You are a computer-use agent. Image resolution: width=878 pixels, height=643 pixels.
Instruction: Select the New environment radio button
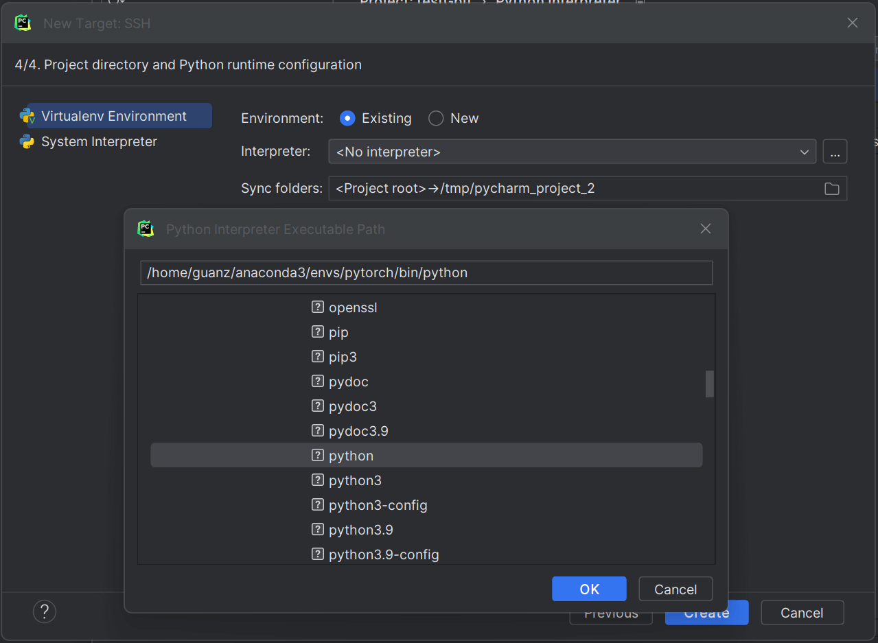(x=436, y=118)
